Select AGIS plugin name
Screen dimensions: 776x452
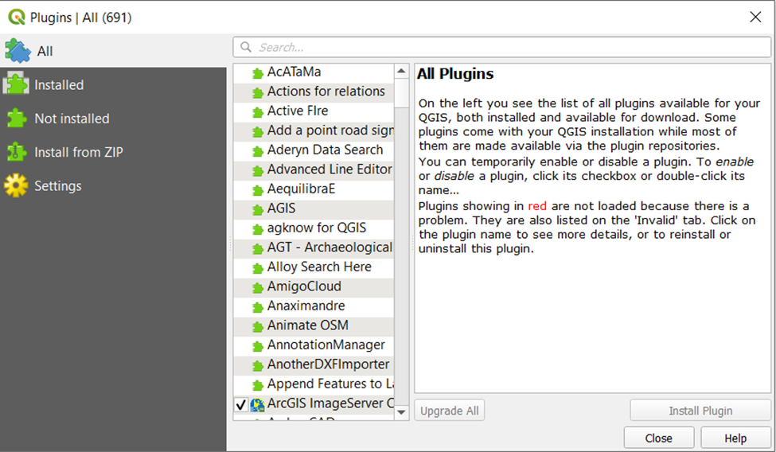point(281,208)
